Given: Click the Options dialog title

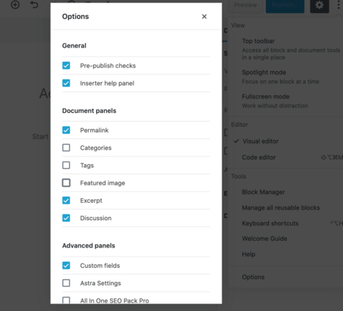Looking at the screenshot, I should [75, 17].
